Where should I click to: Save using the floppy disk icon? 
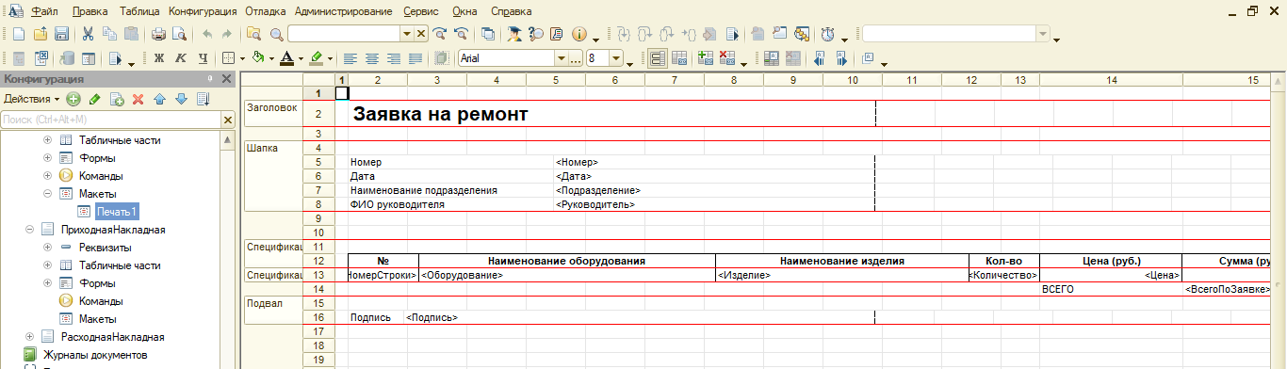click(61, 34)
